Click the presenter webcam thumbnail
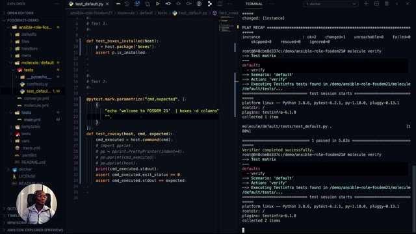The height and width of the screenshot is (234, 416). 36,204
